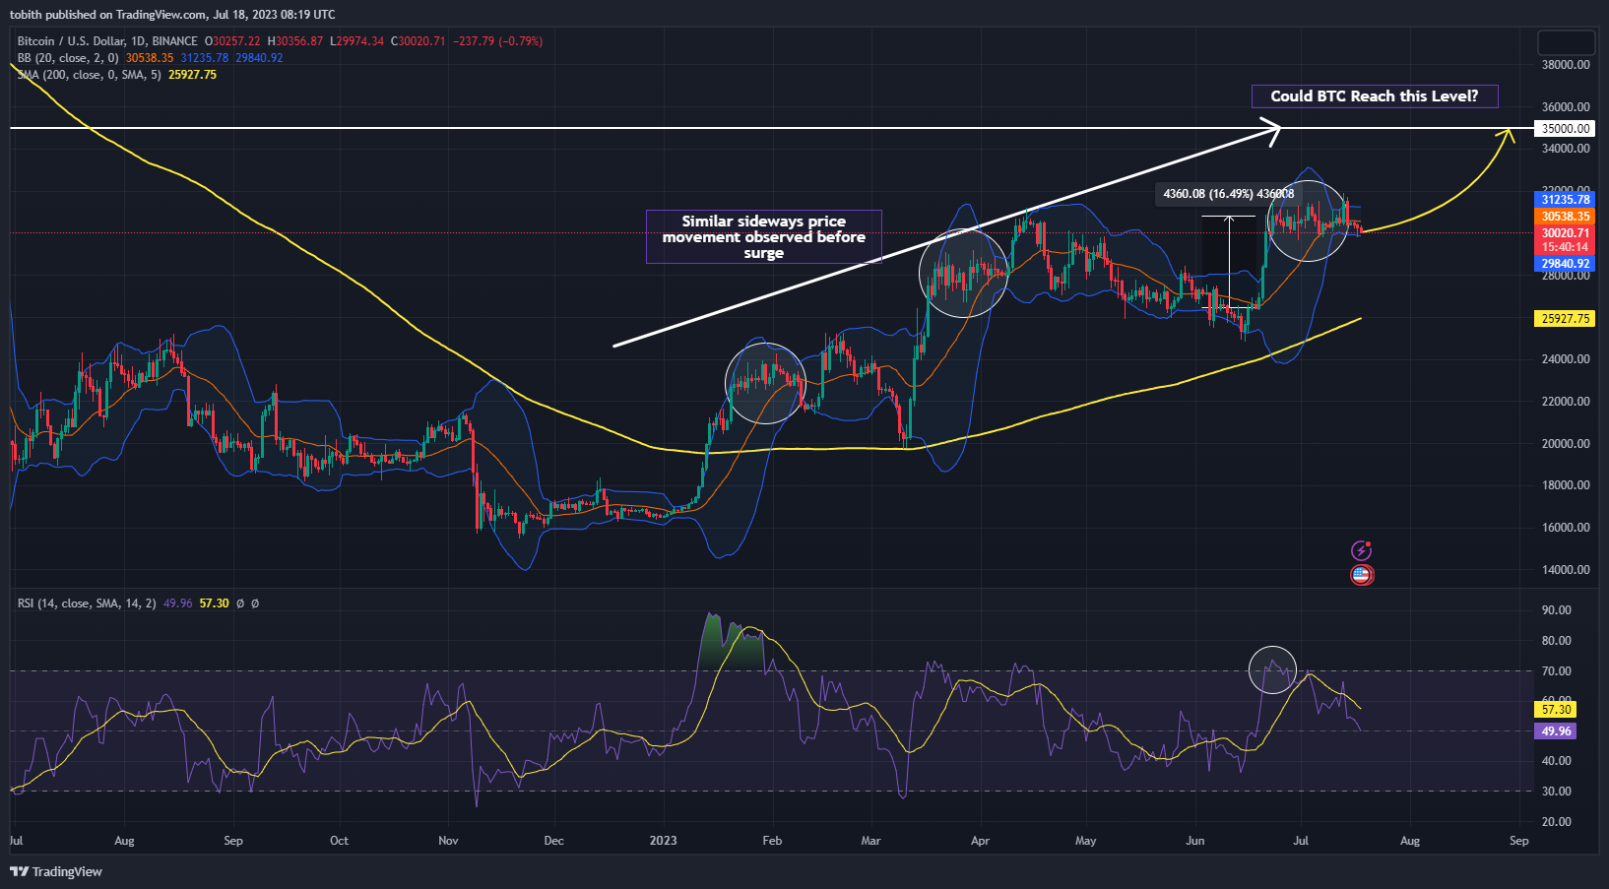Click the yellow 25927.75 SMA axis label

pyautogui.click(x=1565, y=319)
